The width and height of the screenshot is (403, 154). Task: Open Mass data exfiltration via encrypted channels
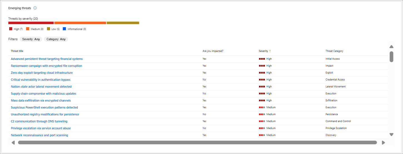[41, 100]
